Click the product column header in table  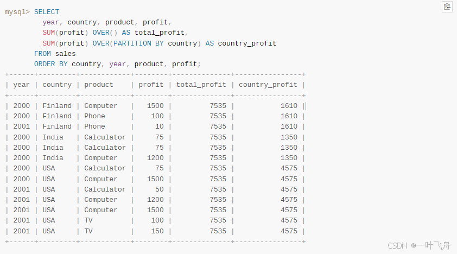[x=99, y=85]
